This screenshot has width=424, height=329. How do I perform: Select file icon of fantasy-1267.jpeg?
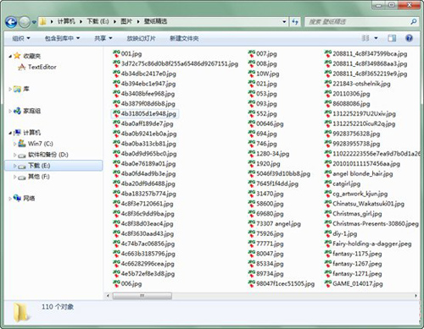click(328, 264)
